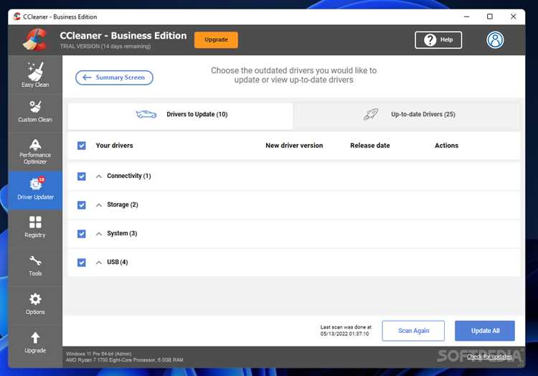538x376 pixels.
Task: Open the user account profile icon
Action: pyautogui.click(x=495, y=39)
